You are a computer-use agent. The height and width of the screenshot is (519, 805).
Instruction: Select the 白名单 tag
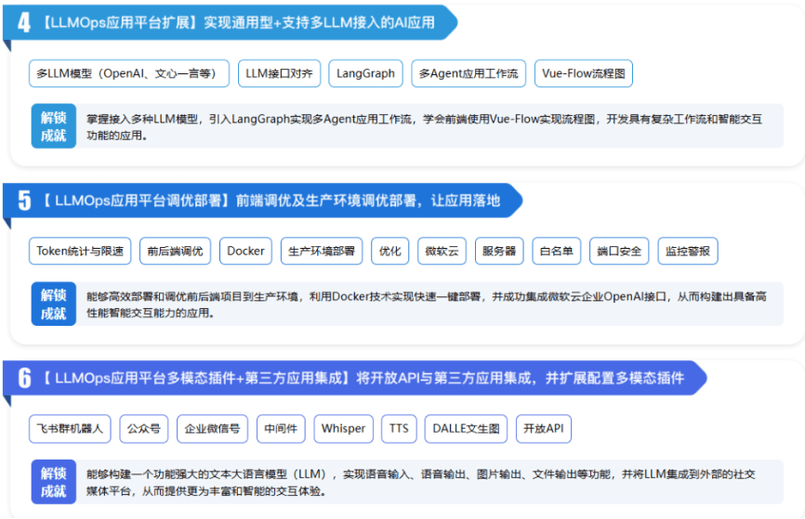(x=557, y=251)
